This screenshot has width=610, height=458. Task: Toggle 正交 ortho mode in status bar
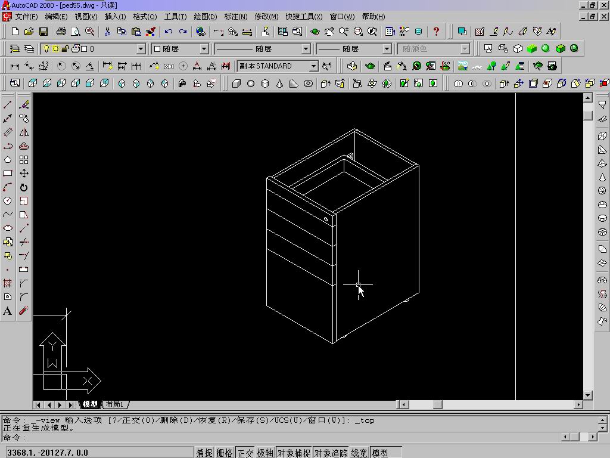245,453
